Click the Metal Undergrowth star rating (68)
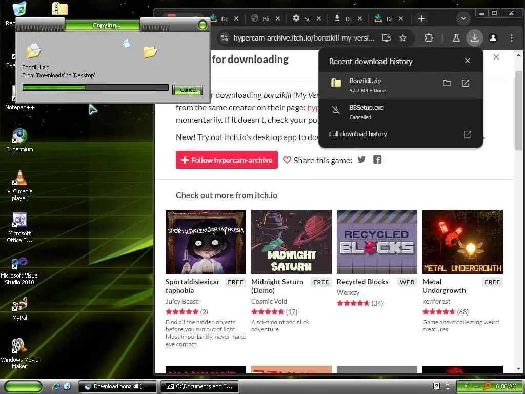This screenshot has width=525, height=394. [x=446, y=312]
